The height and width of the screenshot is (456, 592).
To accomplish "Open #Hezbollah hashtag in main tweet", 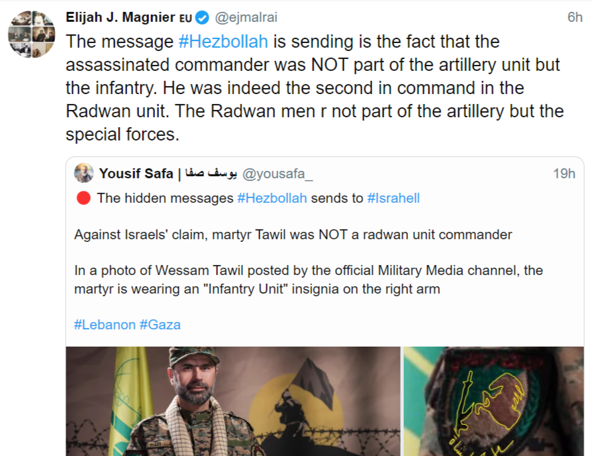I will click(223, 41).
